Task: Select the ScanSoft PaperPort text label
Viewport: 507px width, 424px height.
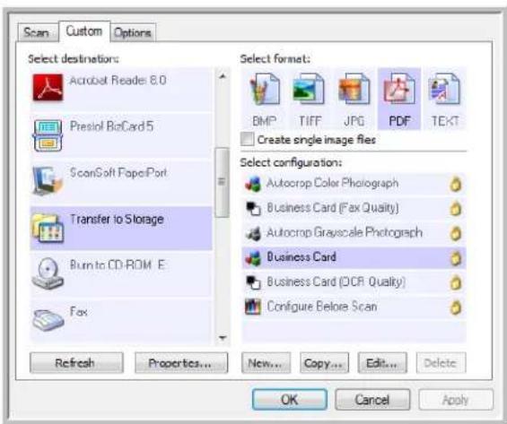Action: 118,173
